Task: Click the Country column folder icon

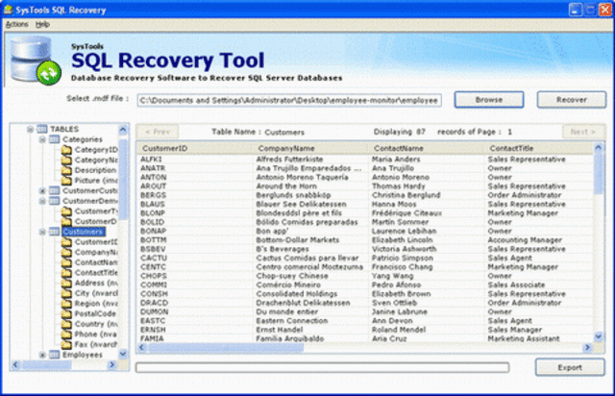Action: (66, 324)
